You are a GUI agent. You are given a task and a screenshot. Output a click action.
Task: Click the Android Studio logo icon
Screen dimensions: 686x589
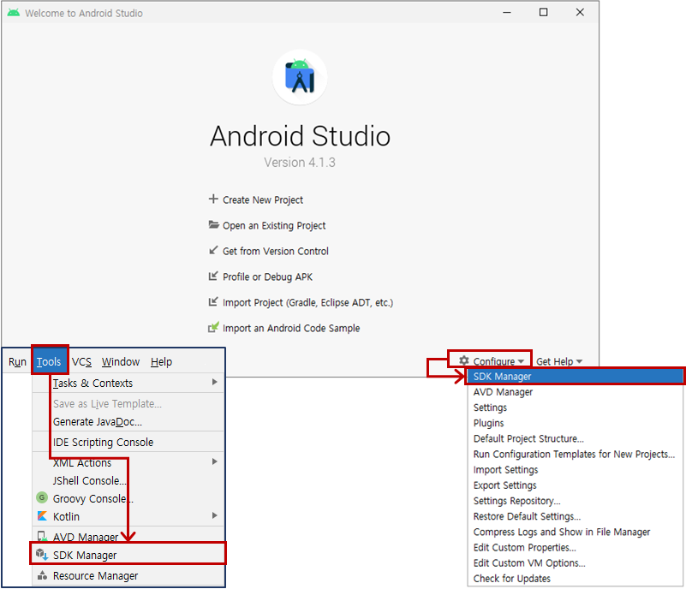(300, 77)
